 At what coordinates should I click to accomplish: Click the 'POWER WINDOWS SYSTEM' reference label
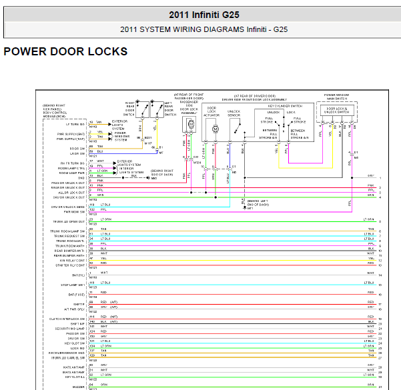[122, 137]
